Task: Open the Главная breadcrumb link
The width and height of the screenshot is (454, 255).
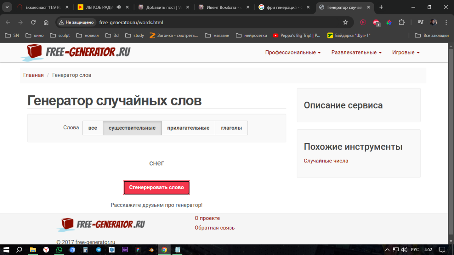Action: [x=33, y=75]
